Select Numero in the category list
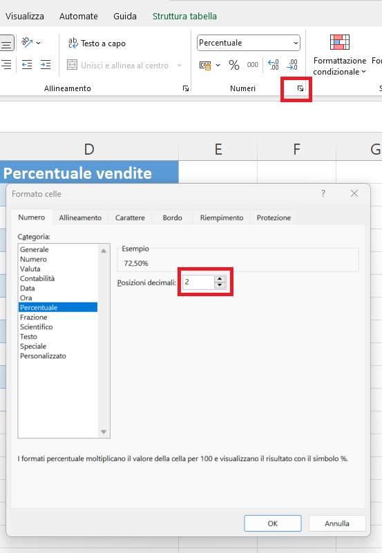Screen dimensions: 382x553 58,259
